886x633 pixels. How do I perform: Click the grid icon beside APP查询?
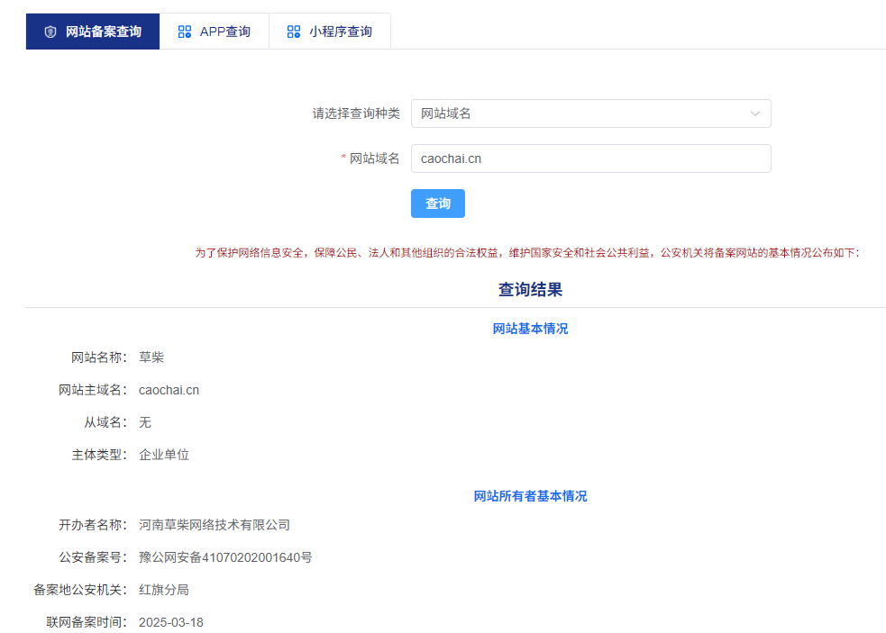184,32
